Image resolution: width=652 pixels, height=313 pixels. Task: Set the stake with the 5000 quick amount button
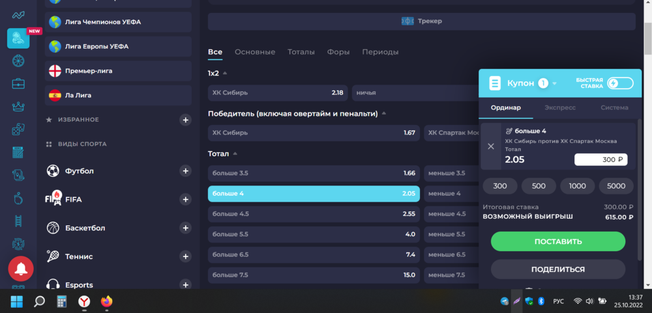[616, 186]
